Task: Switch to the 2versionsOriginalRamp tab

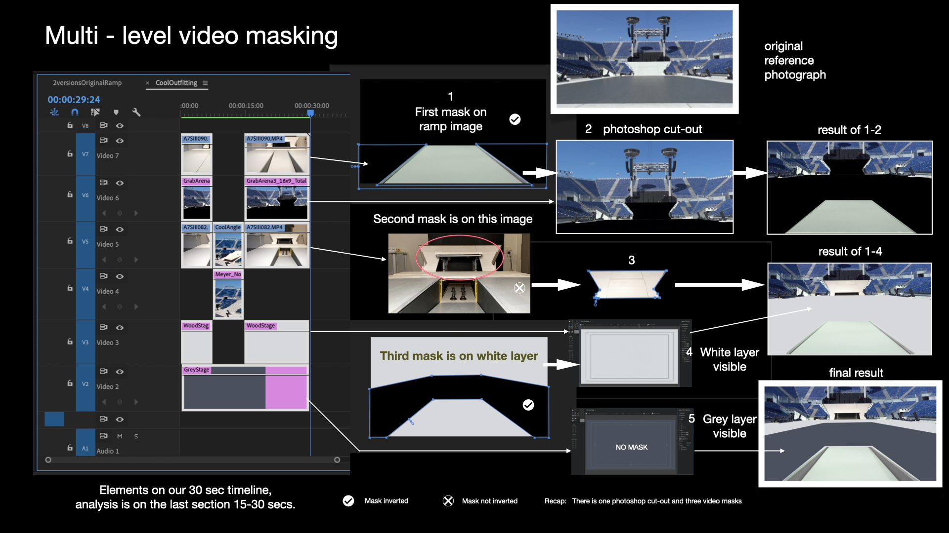Action: 87,83
